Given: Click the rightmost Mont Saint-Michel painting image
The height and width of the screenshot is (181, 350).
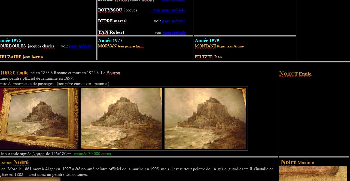Looking at the screenshot, I should pyautogui.click(x=205, y=118).
